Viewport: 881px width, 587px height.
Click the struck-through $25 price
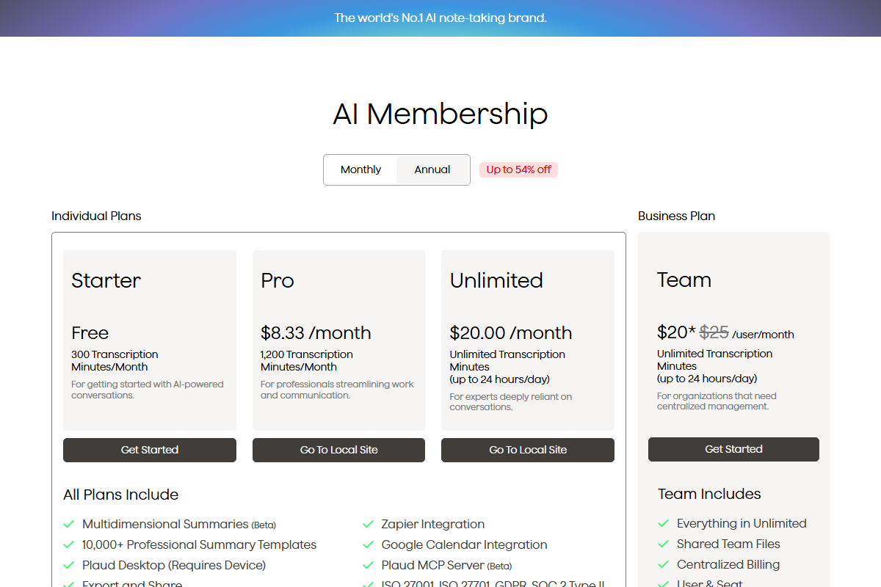pos(714,332)
